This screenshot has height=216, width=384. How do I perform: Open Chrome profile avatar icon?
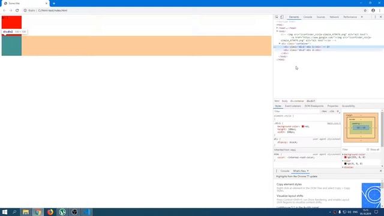[373, 11]
